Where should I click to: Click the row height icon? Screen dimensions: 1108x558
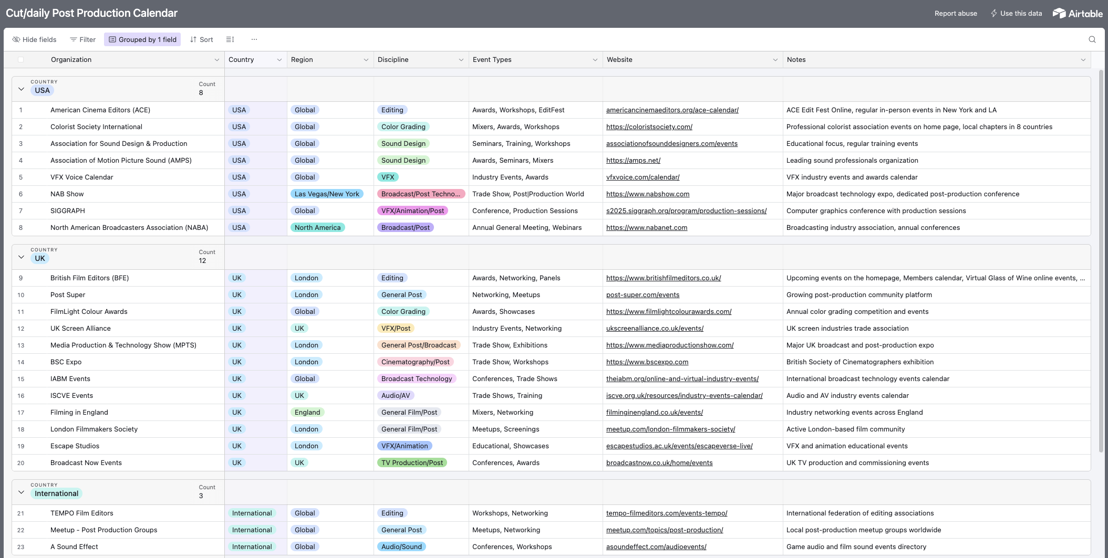coord(230,39)
